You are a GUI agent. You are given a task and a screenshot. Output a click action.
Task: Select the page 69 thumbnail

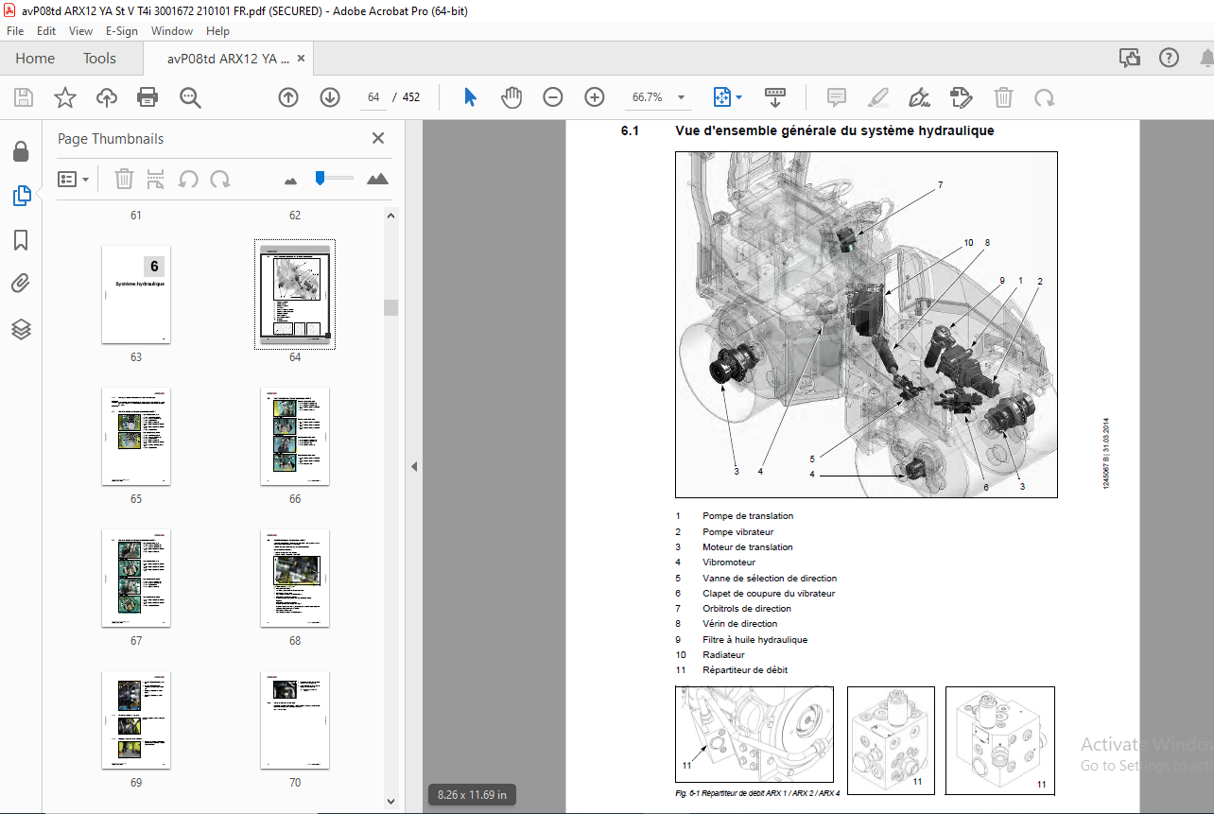click(x=136, y=720)
